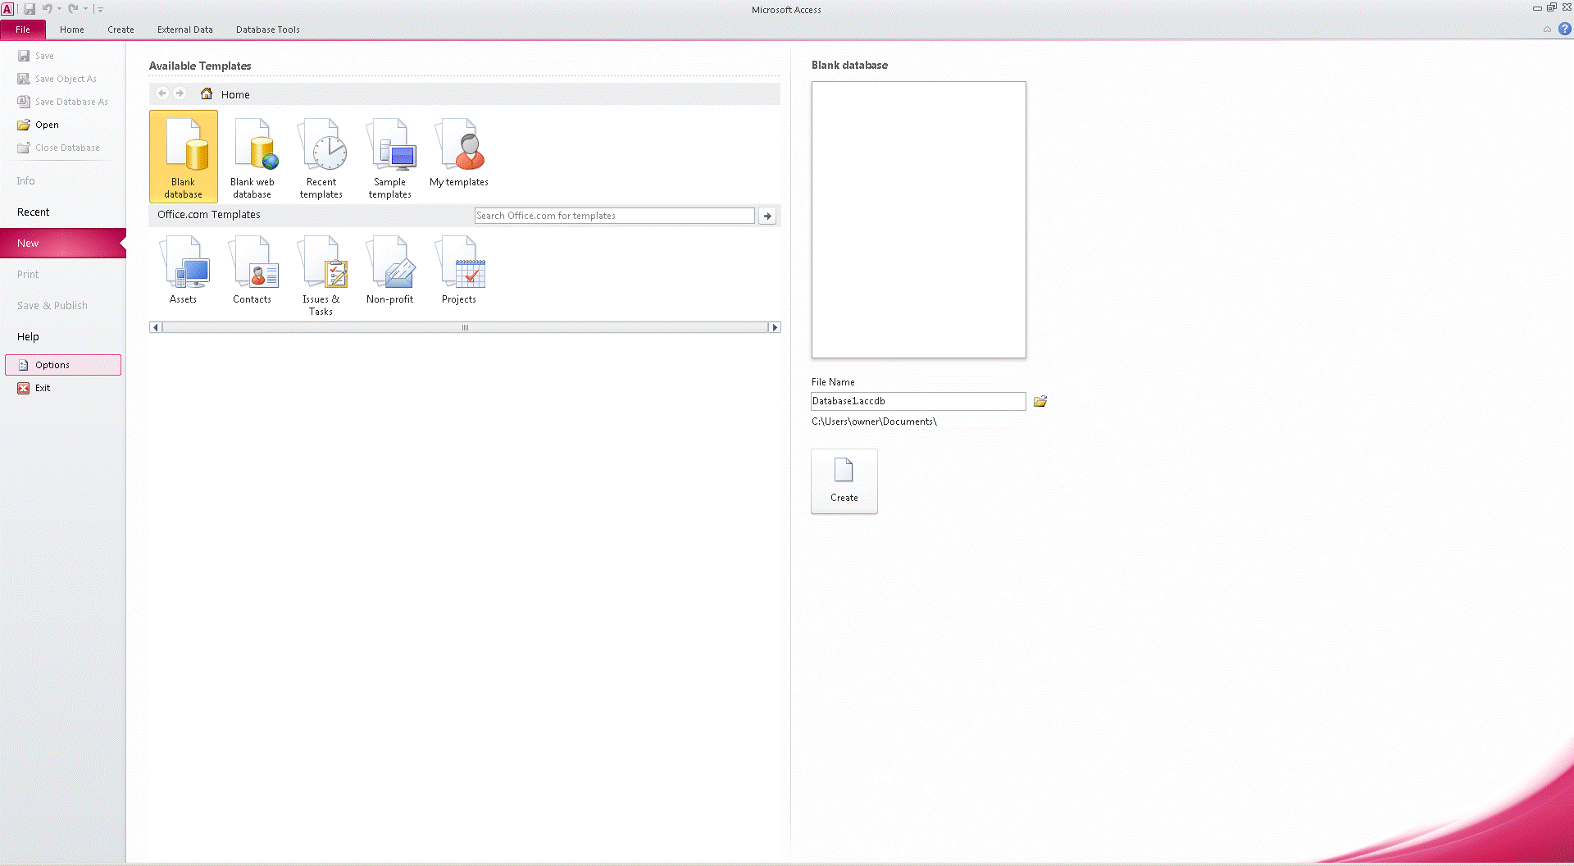Click the Search Office.com templates field

click(x=615, y=216)
